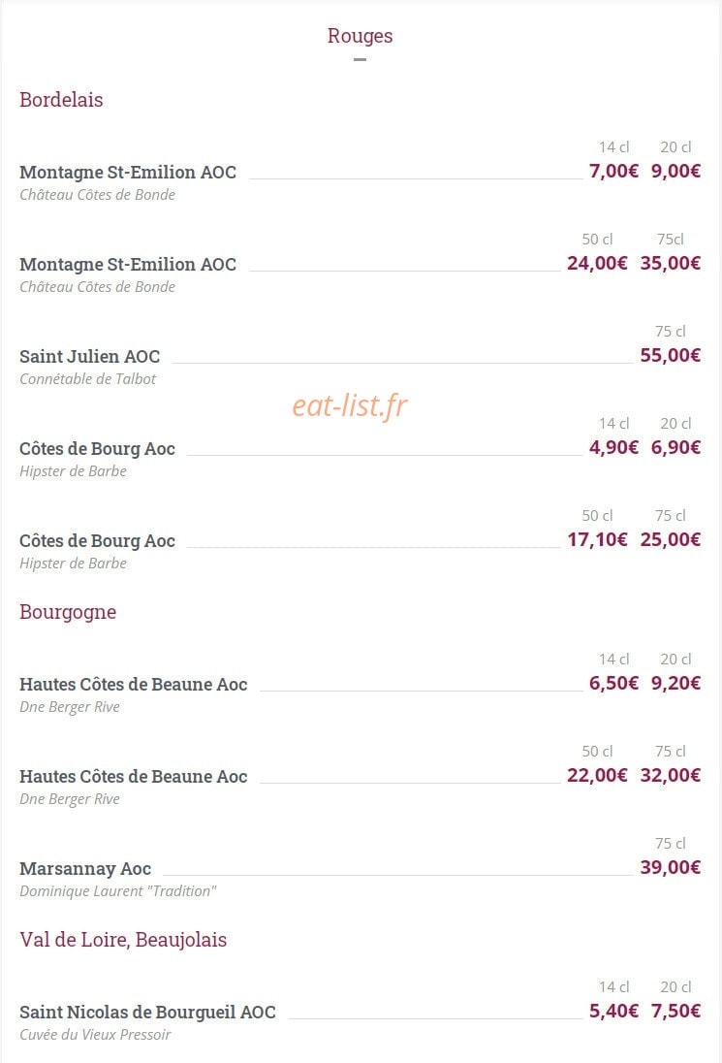Click the 55,00€ price for Saint Julien
Viewport: 722px width, 1063px height.
(670, 355)
